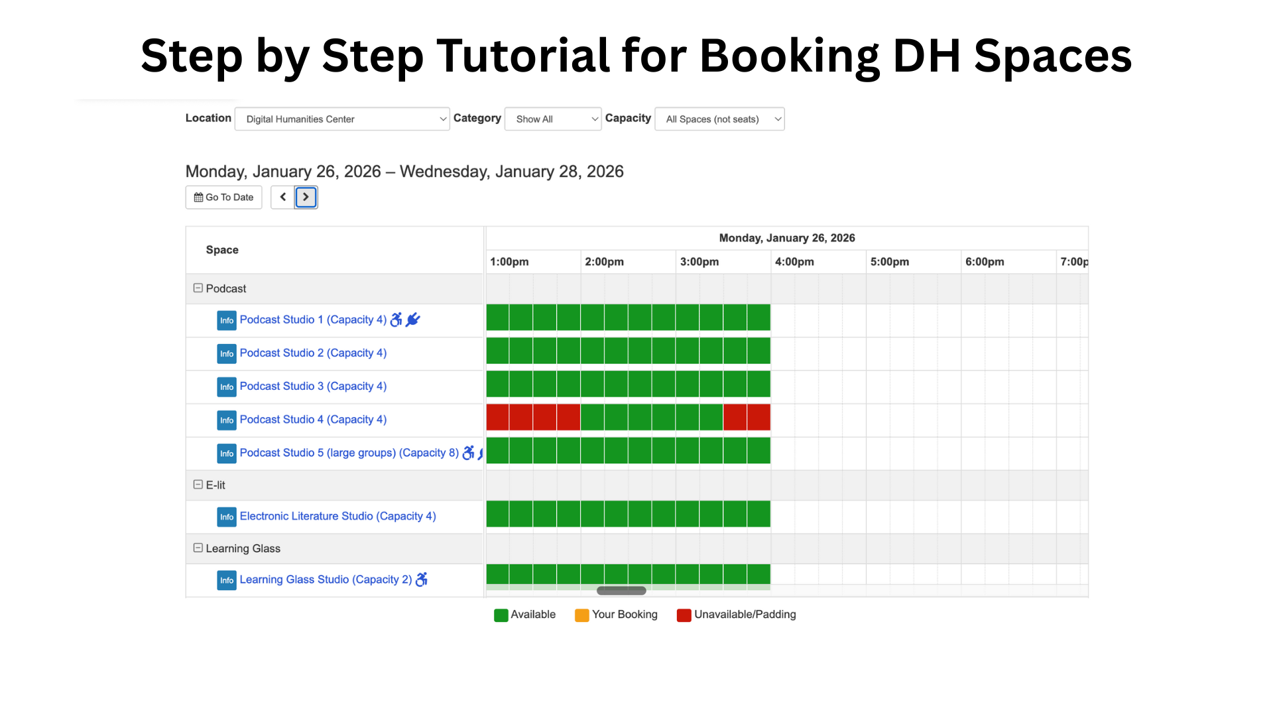Click the wheelchair accessibility icon on Learning Glass Studio
The width and height of the screenshot is (1273, 716).
[421, 579]
